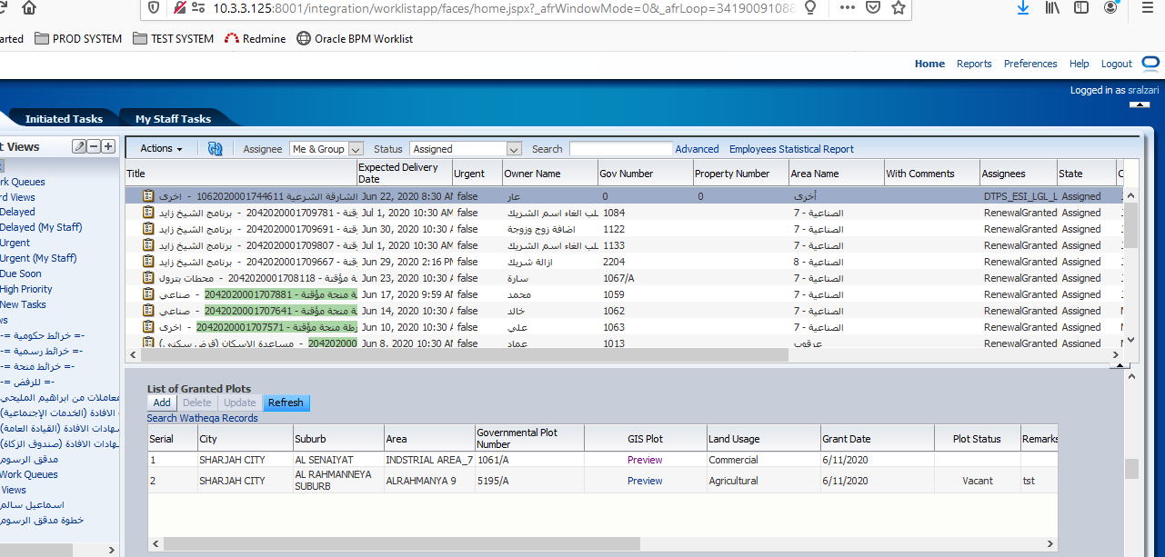Open the Help menu item
Screen dimensions: 1165x557
pyautogui.click(x=1079, y=64)
